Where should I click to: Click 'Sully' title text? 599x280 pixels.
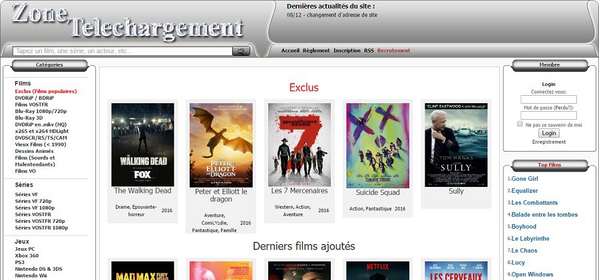click(456, 192)
